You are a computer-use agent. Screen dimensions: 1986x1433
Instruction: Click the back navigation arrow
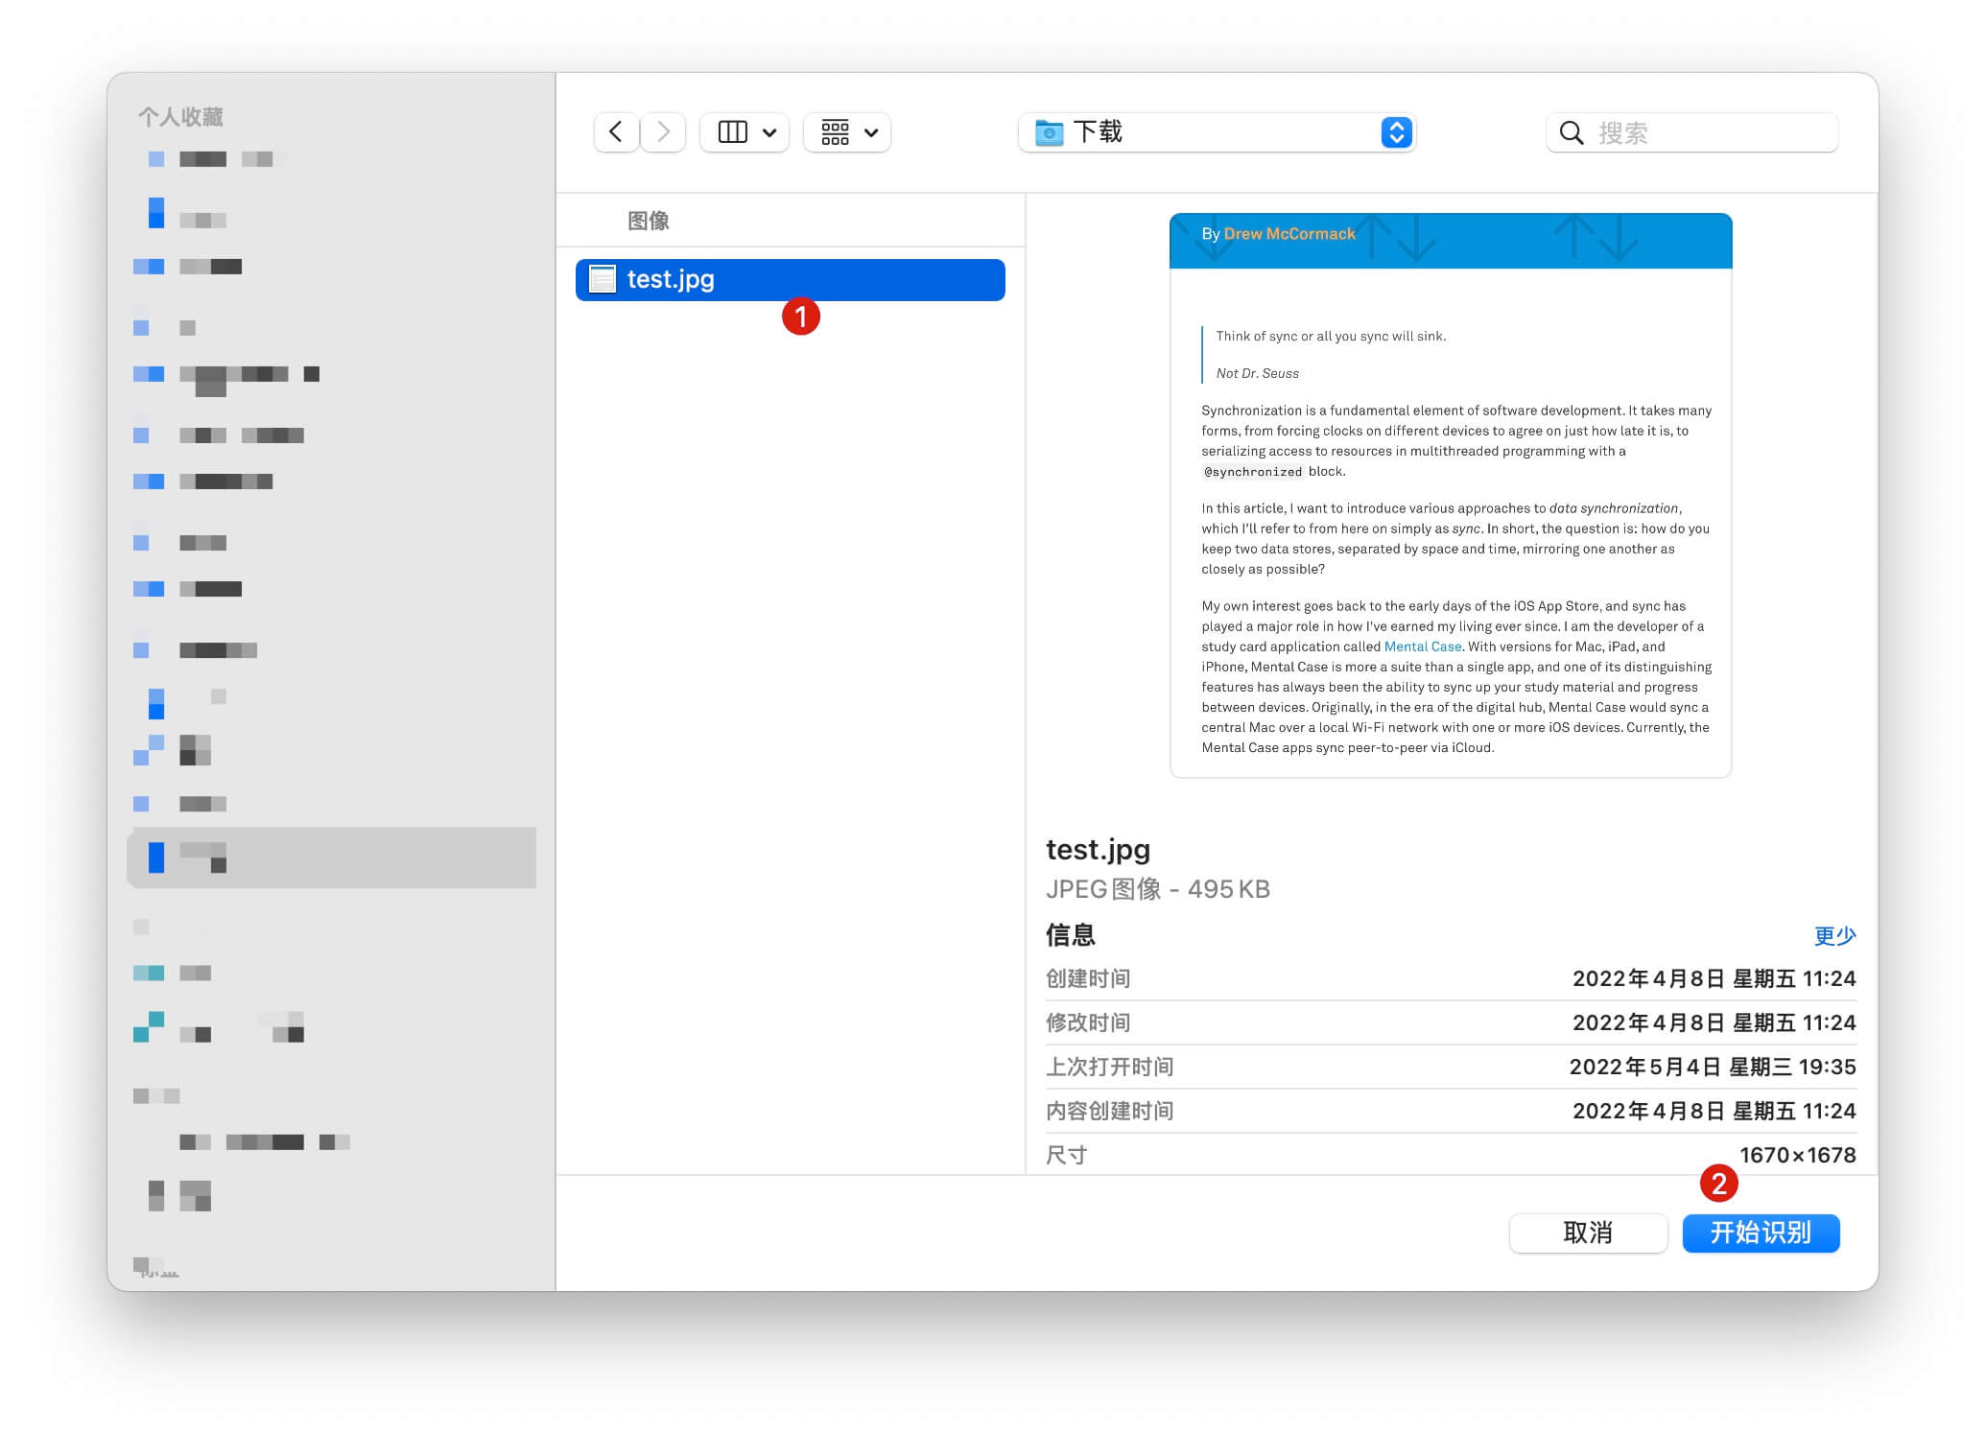[x=617, y=132]
